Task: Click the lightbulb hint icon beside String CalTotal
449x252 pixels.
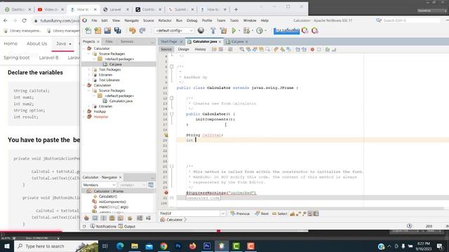Action: [166, 135]
